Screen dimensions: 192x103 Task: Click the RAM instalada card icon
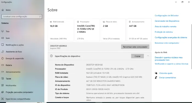click(x=51, y=22)
